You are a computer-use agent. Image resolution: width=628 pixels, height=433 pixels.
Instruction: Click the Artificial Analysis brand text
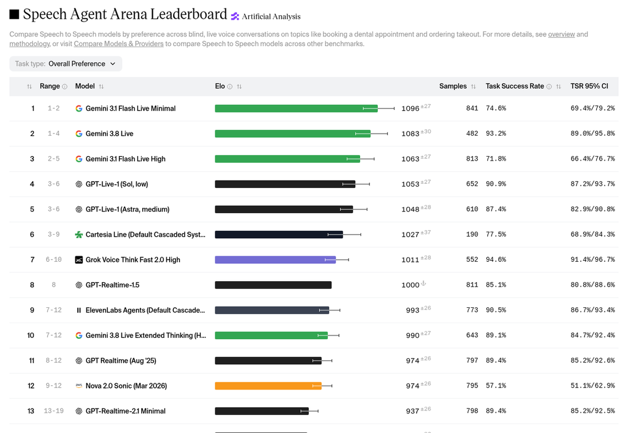271,16
